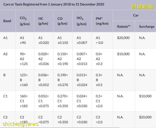Viewport: 156px width, 128px height.
Task: Click the shicheng.news watermark text
Action: coord(21,124)
